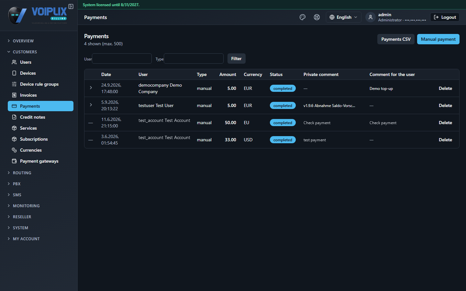This screenshot has width=466, height=291.
Task: Delete the testuser Test User payment
Action: (x=445, y=105)
